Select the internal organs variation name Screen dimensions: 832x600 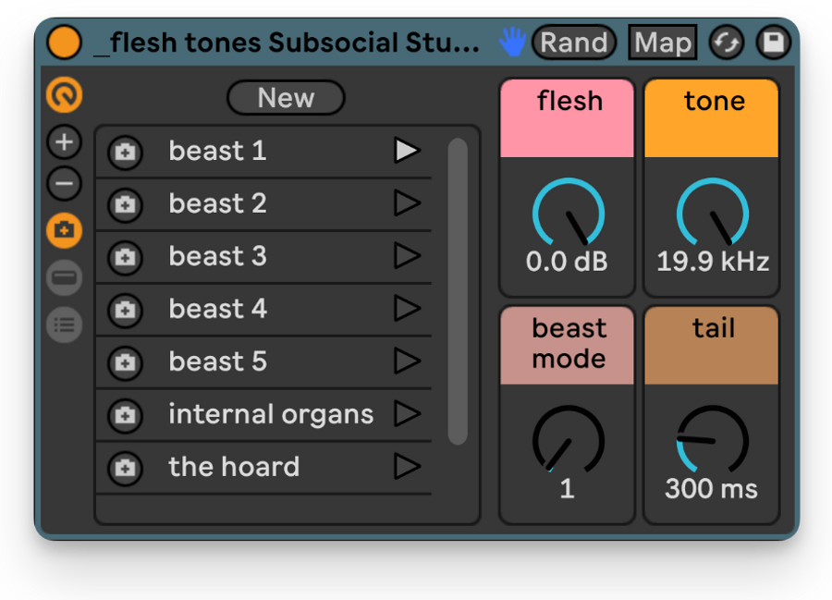[x=271, y=415]
